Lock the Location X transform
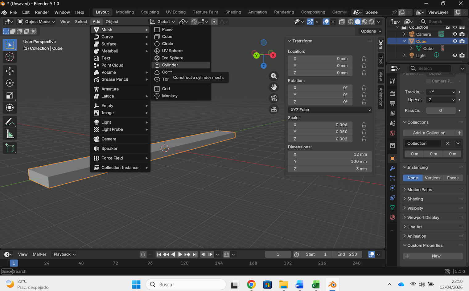469x291 pixels. click(x=364, y=59)
